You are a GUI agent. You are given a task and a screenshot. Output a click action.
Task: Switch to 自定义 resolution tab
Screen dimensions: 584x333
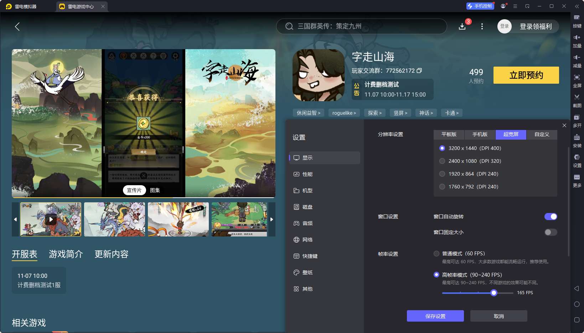[x=542, y=134]
